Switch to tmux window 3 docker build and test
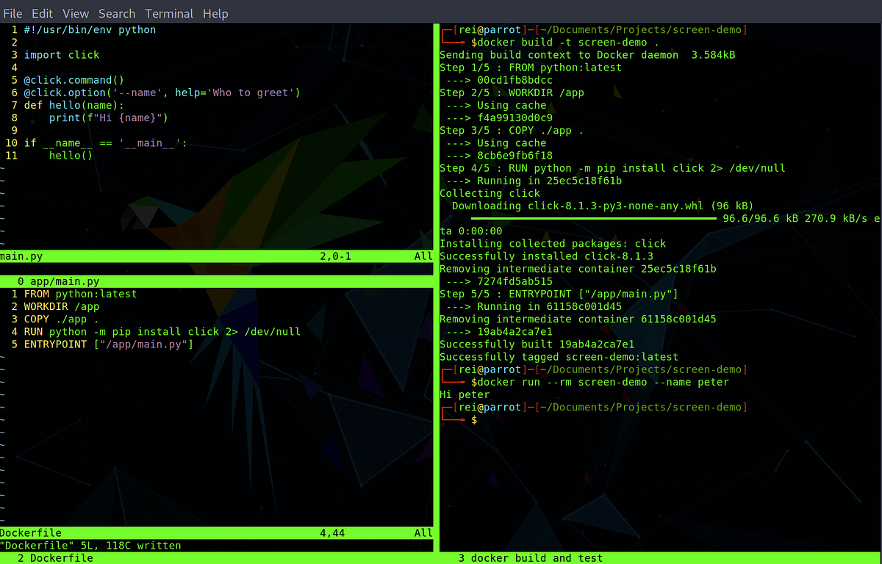 pos(529,557)
